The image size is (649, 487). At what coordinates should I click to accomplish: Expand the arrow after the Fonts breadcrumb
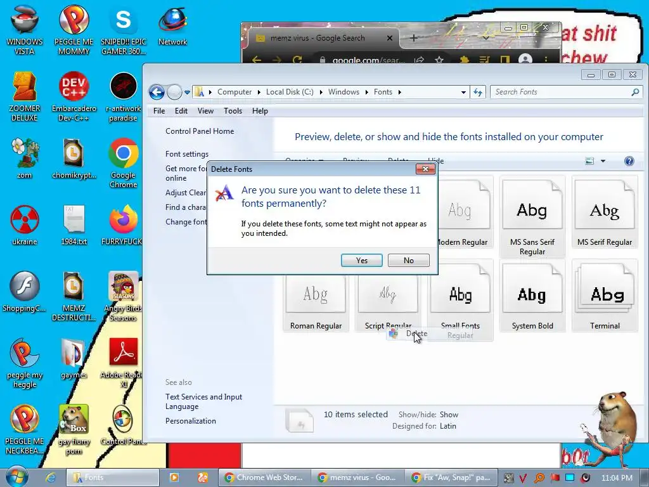399,92
